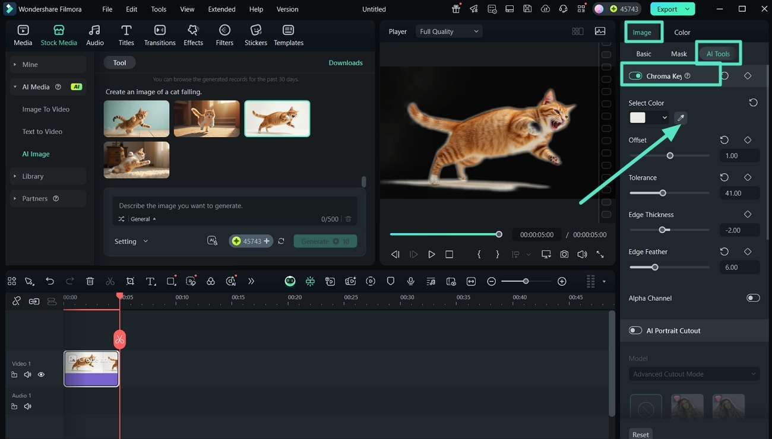This screenshot has width=772, height=439.
Task: Select the crop tool in timeline toolbar
Action: pyautogui.click(x=130, y=281)
